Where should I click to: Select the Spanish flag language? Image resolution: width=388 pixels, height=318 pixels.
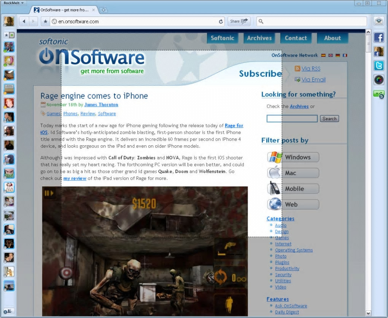coord(323,56)
